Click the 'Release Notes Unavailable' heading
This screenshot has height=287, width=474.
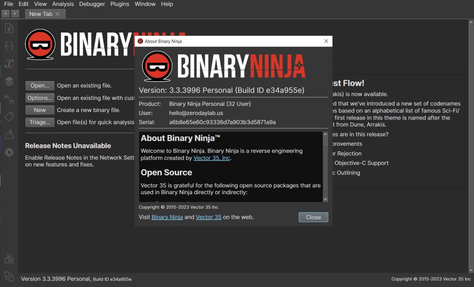68,146
